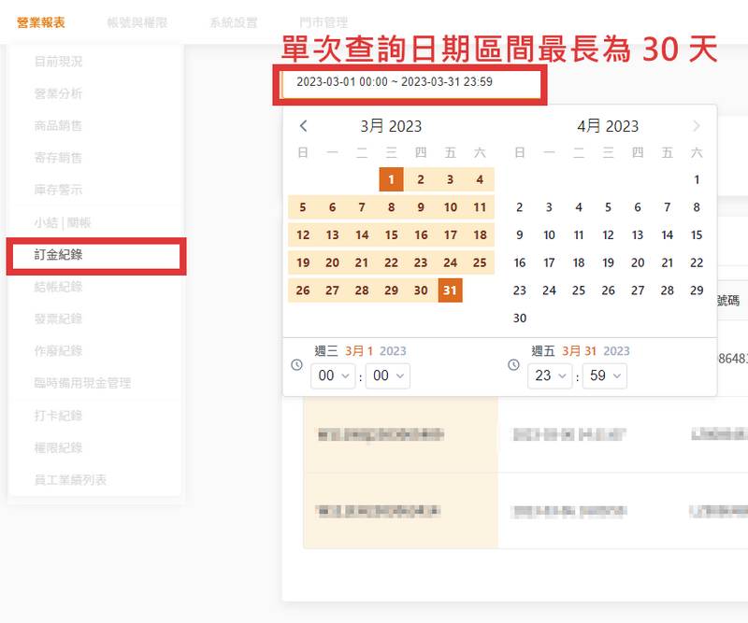Go to next month in calendar

[x=696, y=126]
